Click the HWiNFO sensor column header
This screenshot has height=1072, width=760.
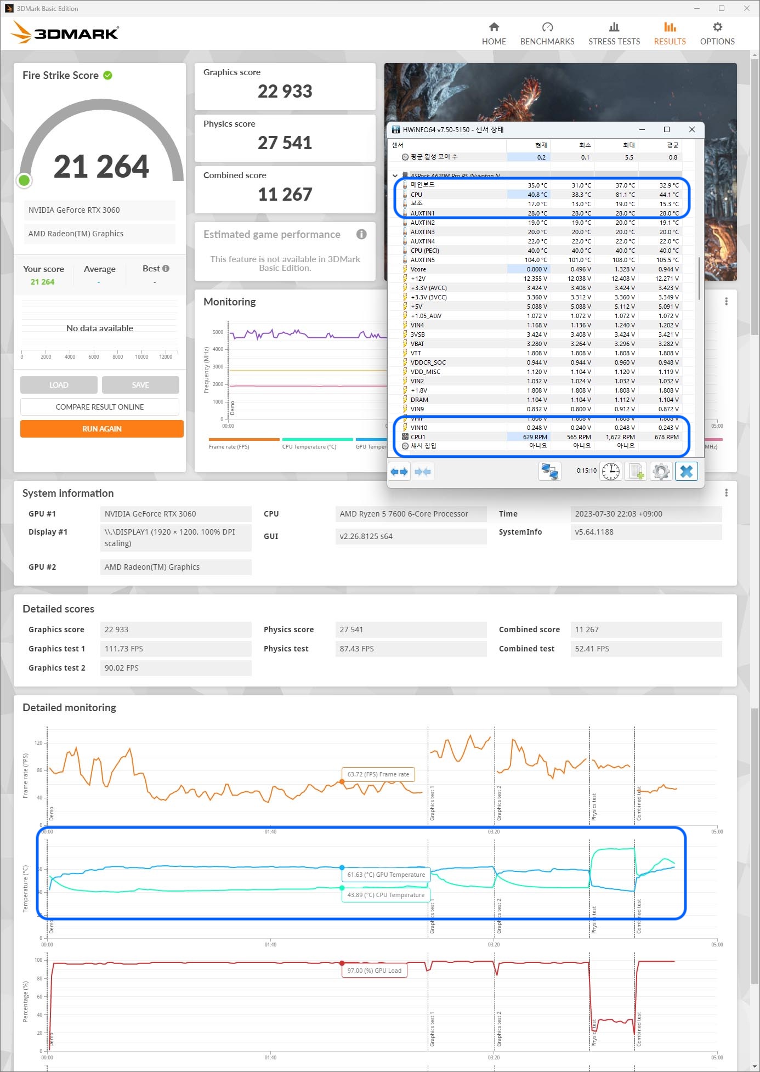click(x=447, y=145)
